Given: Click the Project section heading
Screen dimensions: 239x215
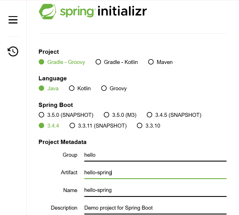Looking at the screenshot, I should coord(49,52).
